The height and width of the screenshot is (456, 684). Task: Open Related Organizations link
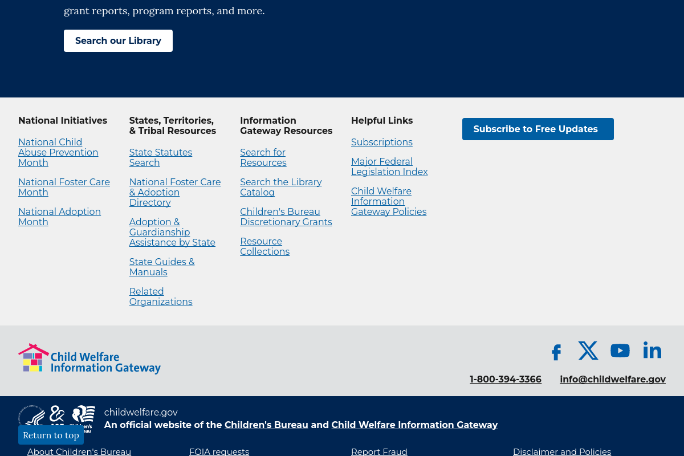pyautogui.click(x=161, y=296)
